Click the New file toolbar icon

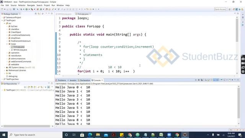2,9
